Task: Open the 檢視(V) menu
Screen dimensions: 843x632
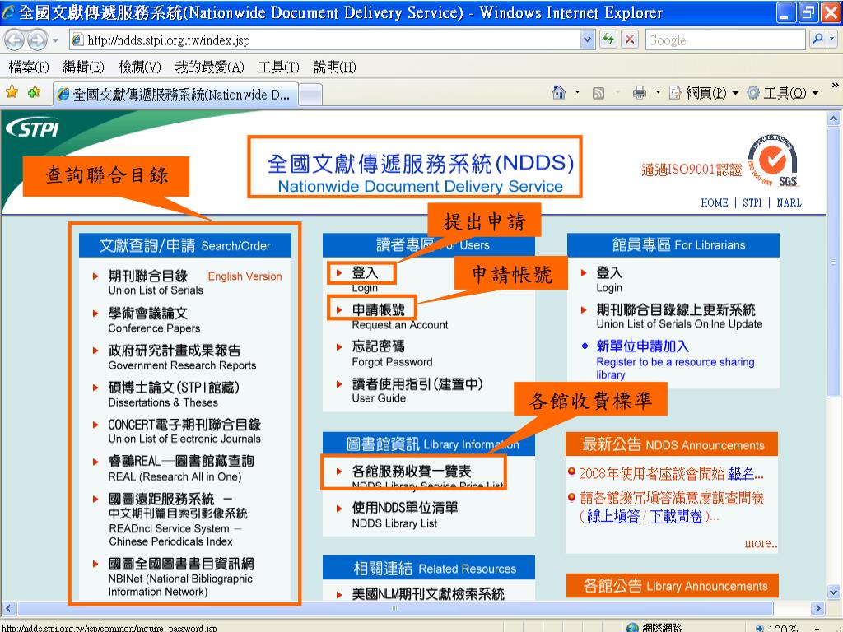Action: pyautogui.click(x=139, y=67)
